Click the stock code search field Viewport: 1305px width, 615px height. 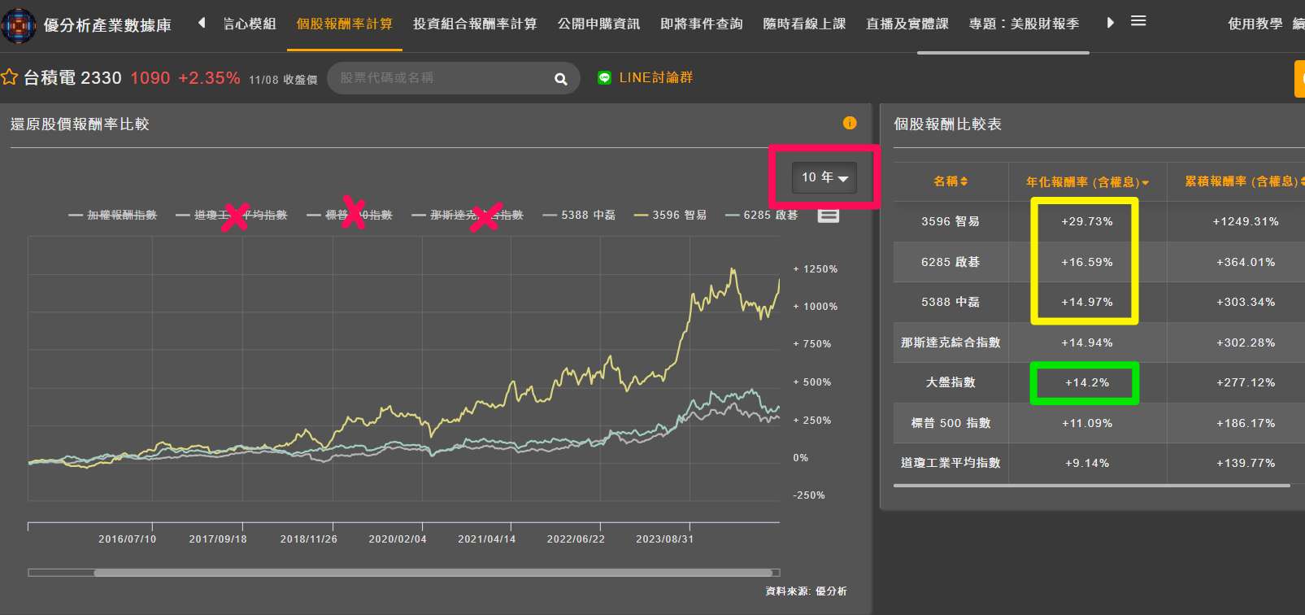(x=443, y=78)
